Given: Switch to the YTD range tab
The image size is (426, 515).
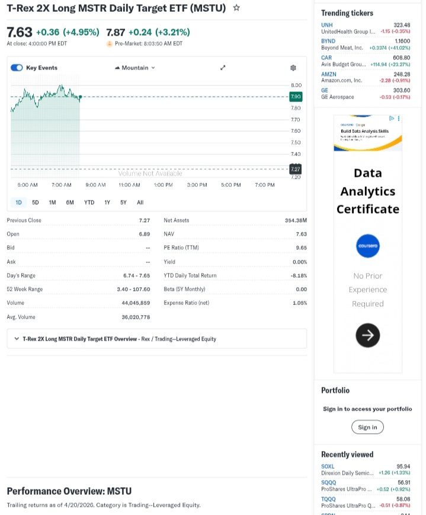Looking at the screenshot, I should click(x=89, y=202).
